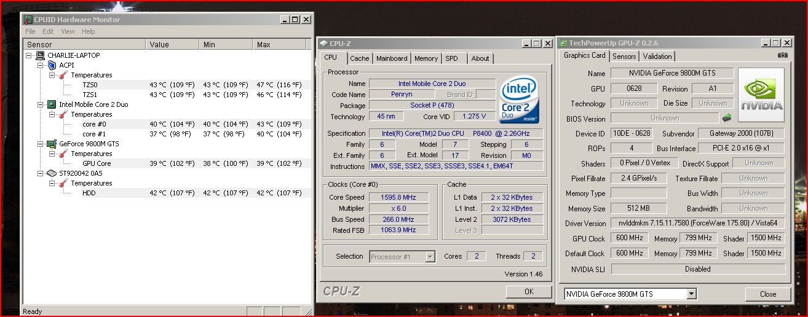Click the Subvendor field Gateway 2000 (107B)

742,133
